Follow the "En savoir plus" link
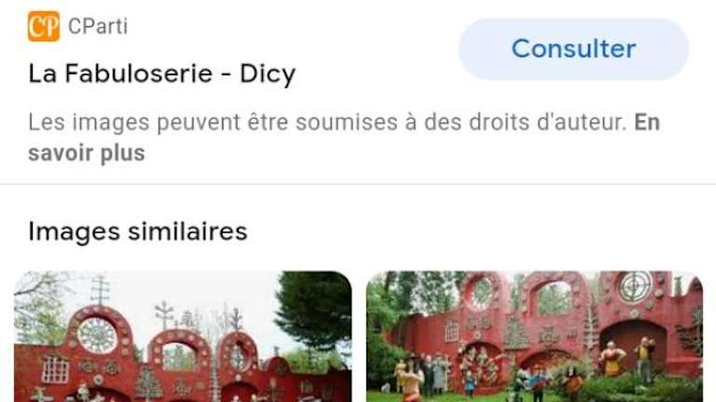 tap(344, 137)
